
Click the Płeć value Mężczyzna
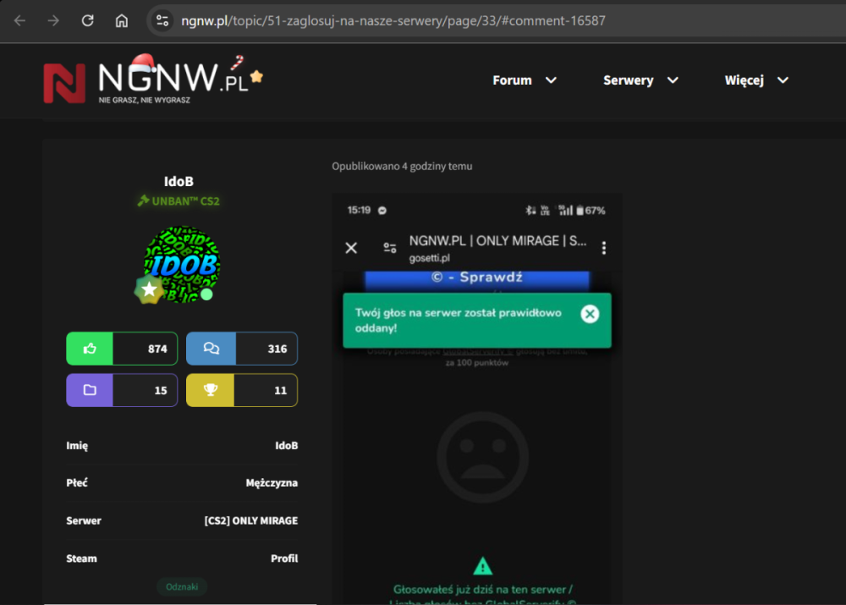272,483
